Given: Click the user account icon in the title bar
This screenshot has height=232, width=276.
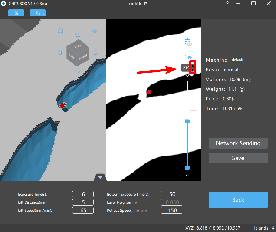Looking at the screenshot, I should click(228, 4).
